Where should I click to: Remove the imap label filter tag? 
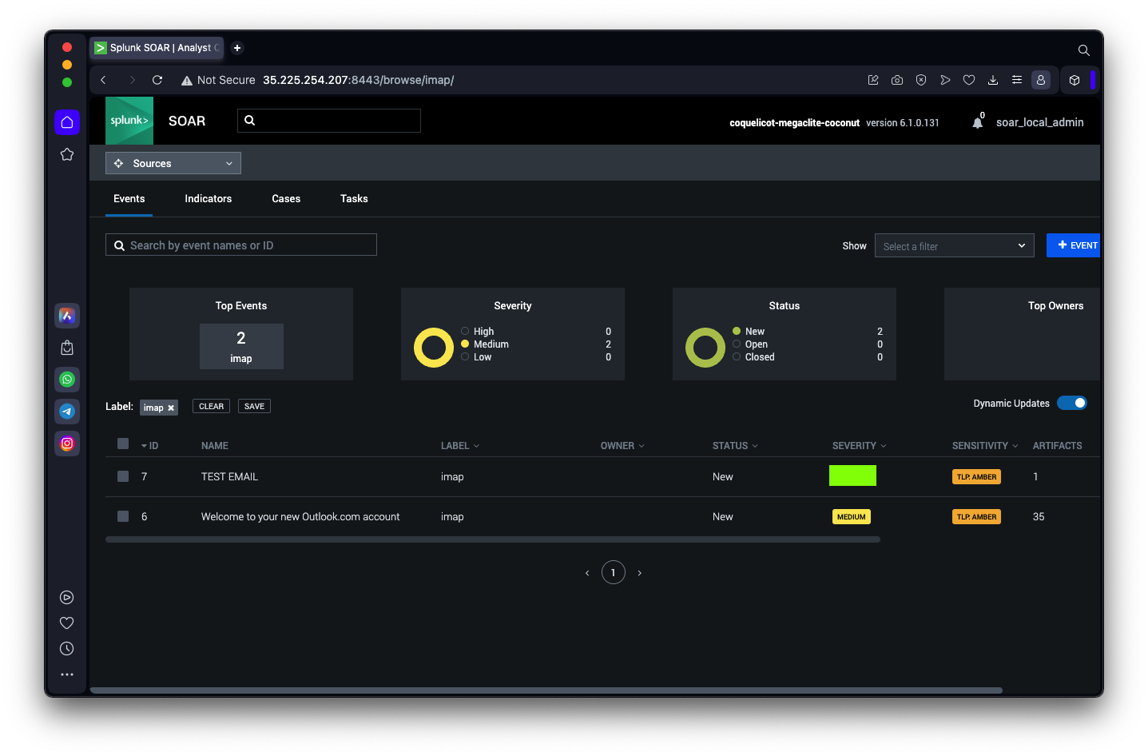click(171, 408)
